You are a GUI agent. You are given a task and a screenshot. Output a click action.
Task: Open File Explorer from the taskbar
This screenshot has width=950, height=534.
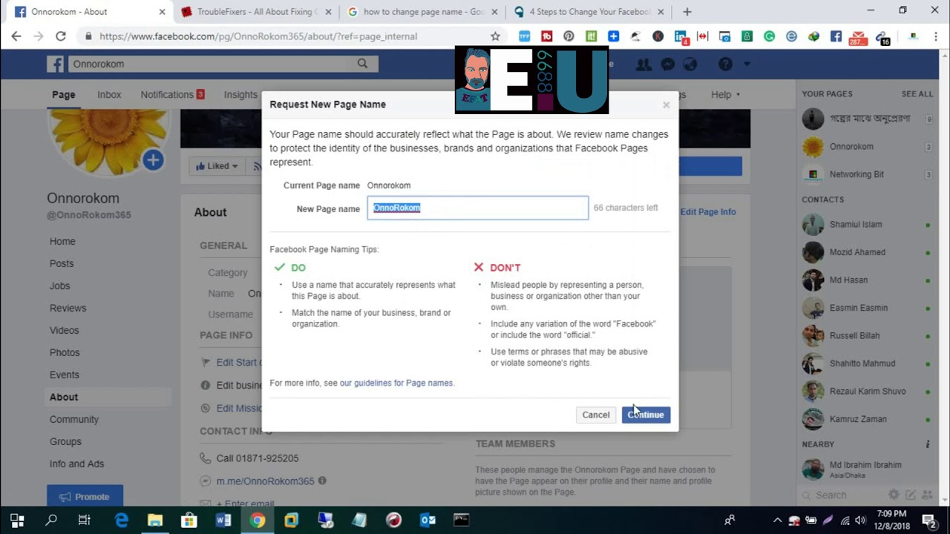click(155, 520)
